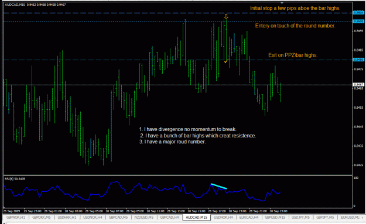The image size is (366, 224).
Task: Click the '25 Sep 2009' time axis label
Action: point(12,211)
